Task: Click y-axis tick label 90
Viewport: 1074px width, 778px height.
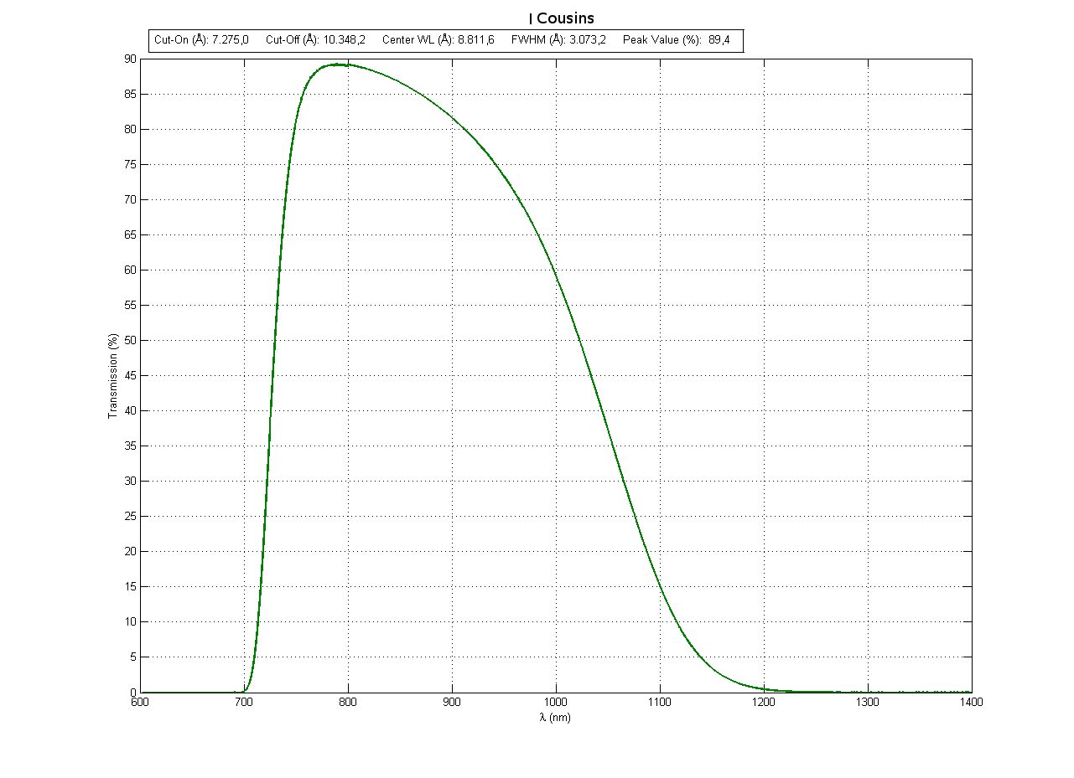Action: [130, 59]
